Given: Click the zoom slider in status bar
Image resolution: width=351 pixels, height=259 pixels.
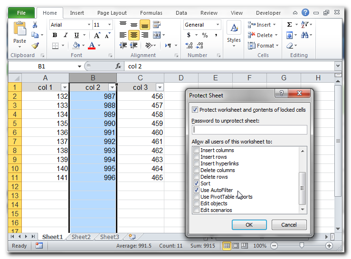Looking at the screenshot, I should [x=301, y=246].
